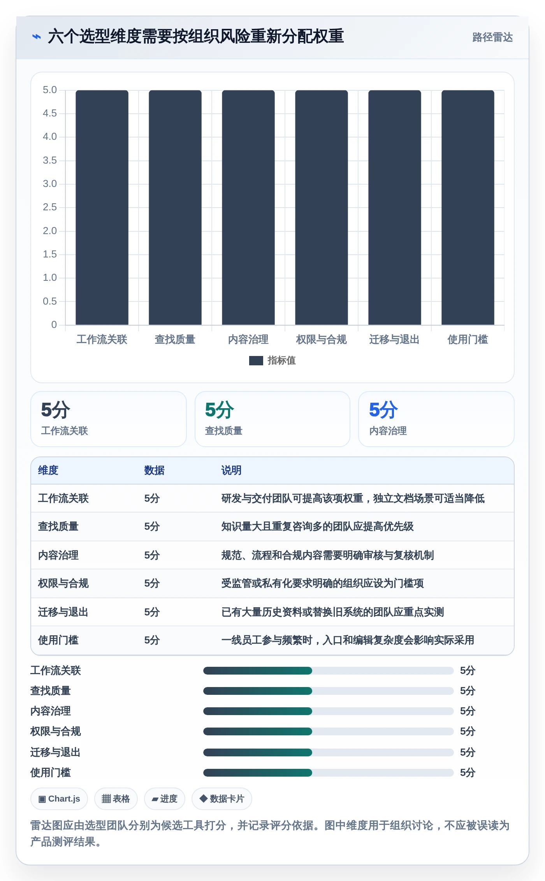Click the 使用门槛 x-axis label

pos(468,340)
